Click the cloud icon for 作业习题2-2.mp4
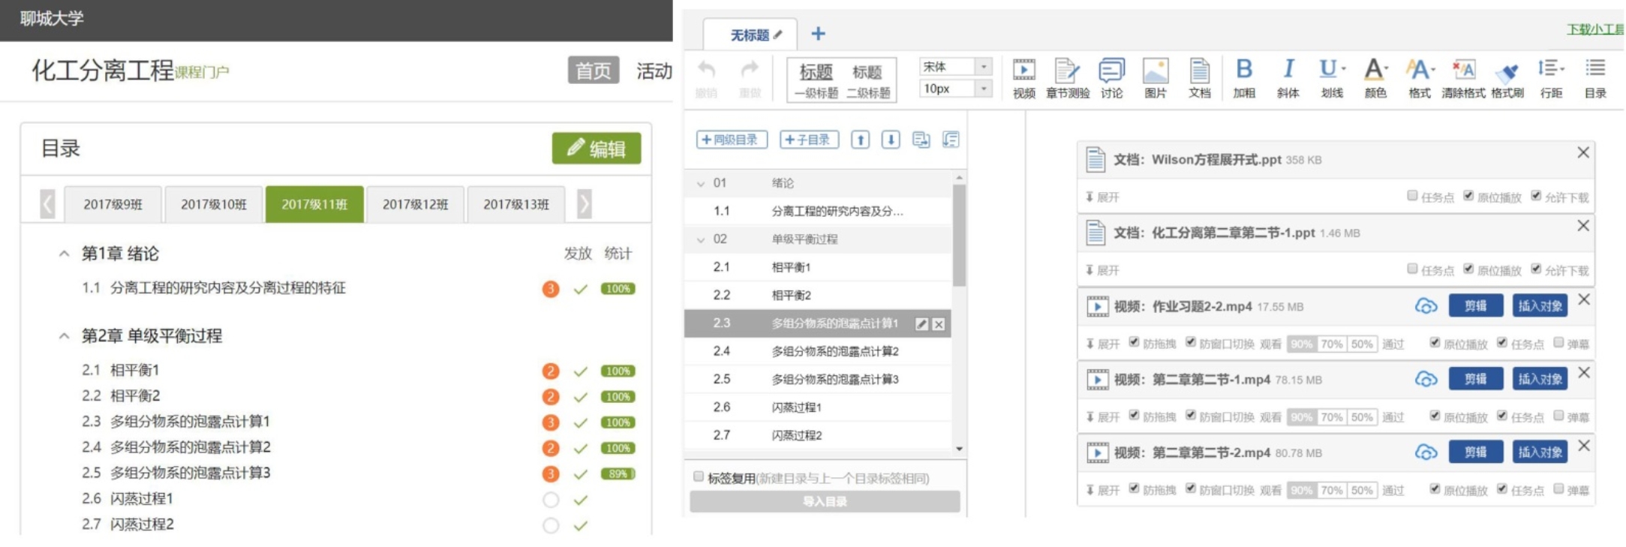Viewport: 1626px width, 547px height. tap(1426, 306)
